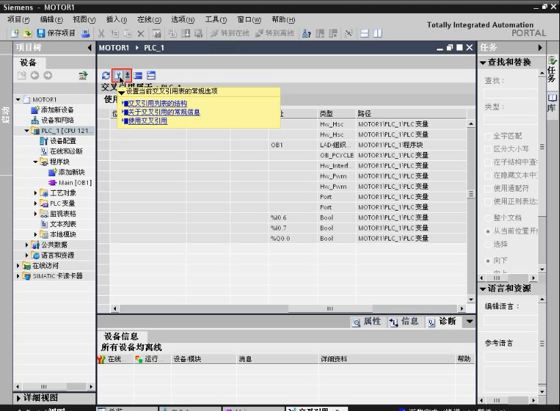Expand the 工艺对象 folder
Image resolution: width=560 pixels, height=411 pixels.
pyautogui.click(x=35, y=193)
